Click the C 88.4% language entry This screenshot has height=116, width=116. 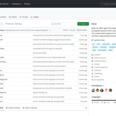point(95,103)
